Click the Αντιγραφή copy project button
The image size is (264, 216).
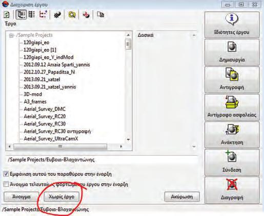232,80
